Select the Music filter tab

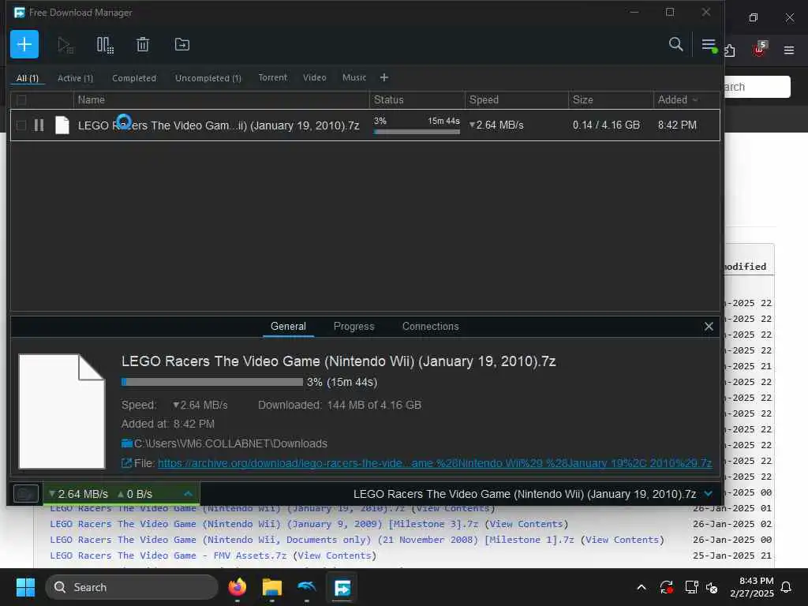click(354, 77)
